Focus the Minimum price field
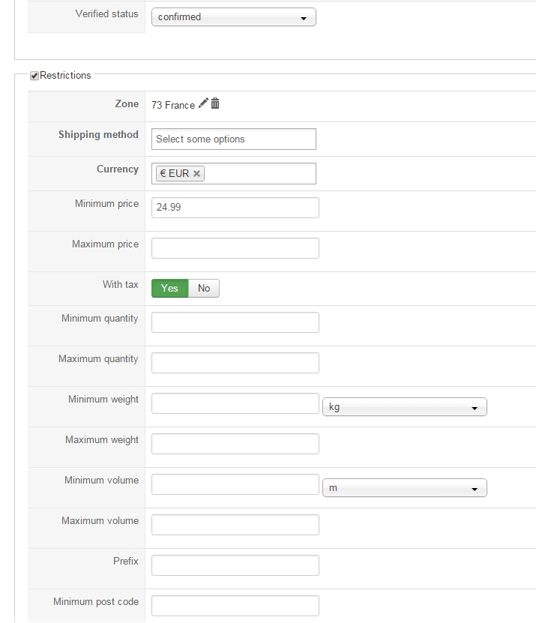 point(235,208)
